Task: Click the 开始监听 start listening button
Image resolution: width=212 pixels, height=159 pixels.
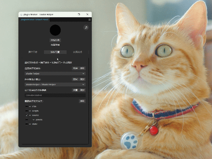Action: pos(55,40)
